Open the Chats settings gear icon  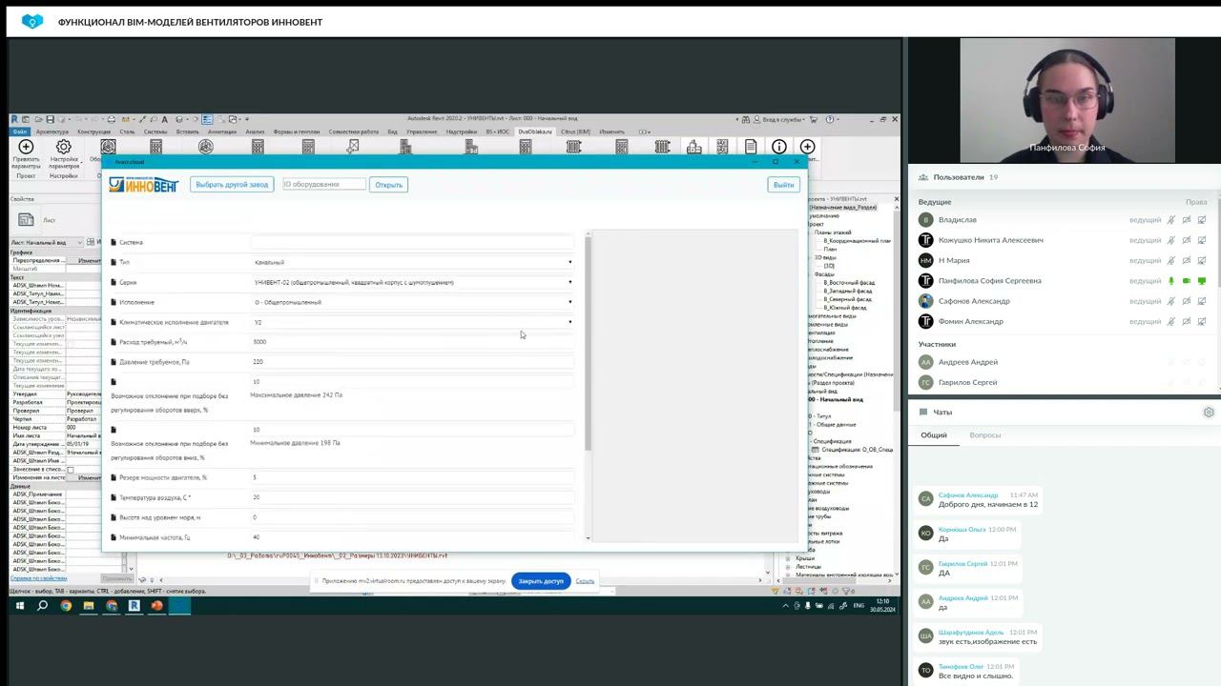[1209, 413]
